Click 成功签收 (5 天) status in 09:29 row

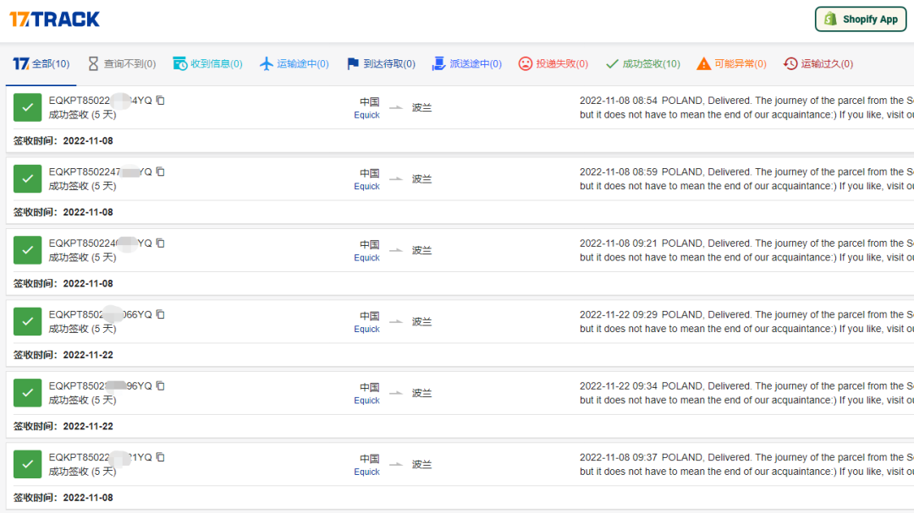[82, 329]
